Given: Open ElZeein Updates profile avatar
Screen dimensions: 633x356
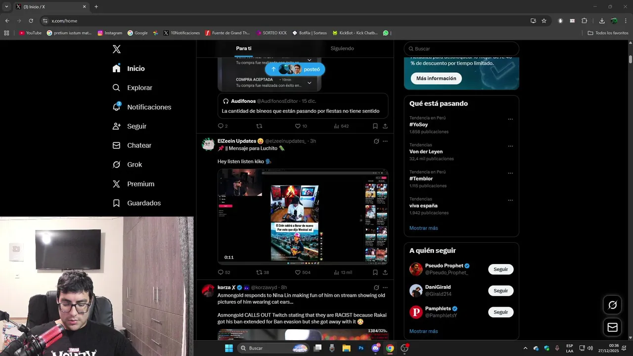Looking at the screenshot, I should tap(208, 144).
